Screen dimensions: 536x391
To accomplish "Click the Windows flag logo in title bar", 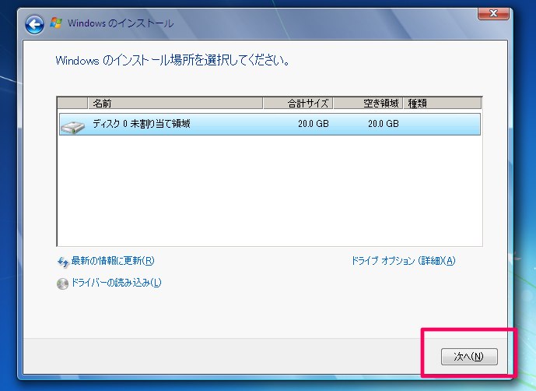I will pos(56,23).
